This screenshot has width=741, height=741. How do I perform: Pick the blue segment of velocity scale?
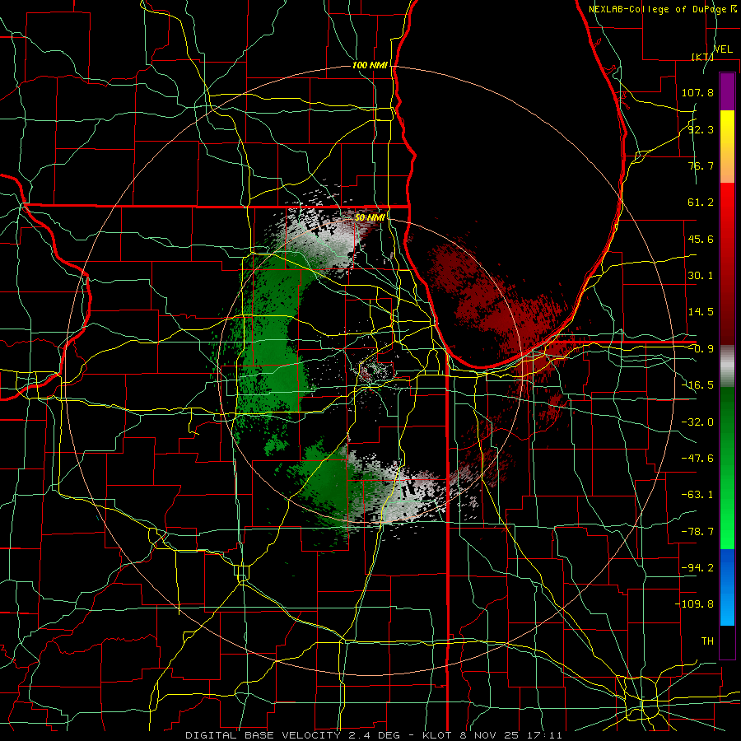point(727,587)
